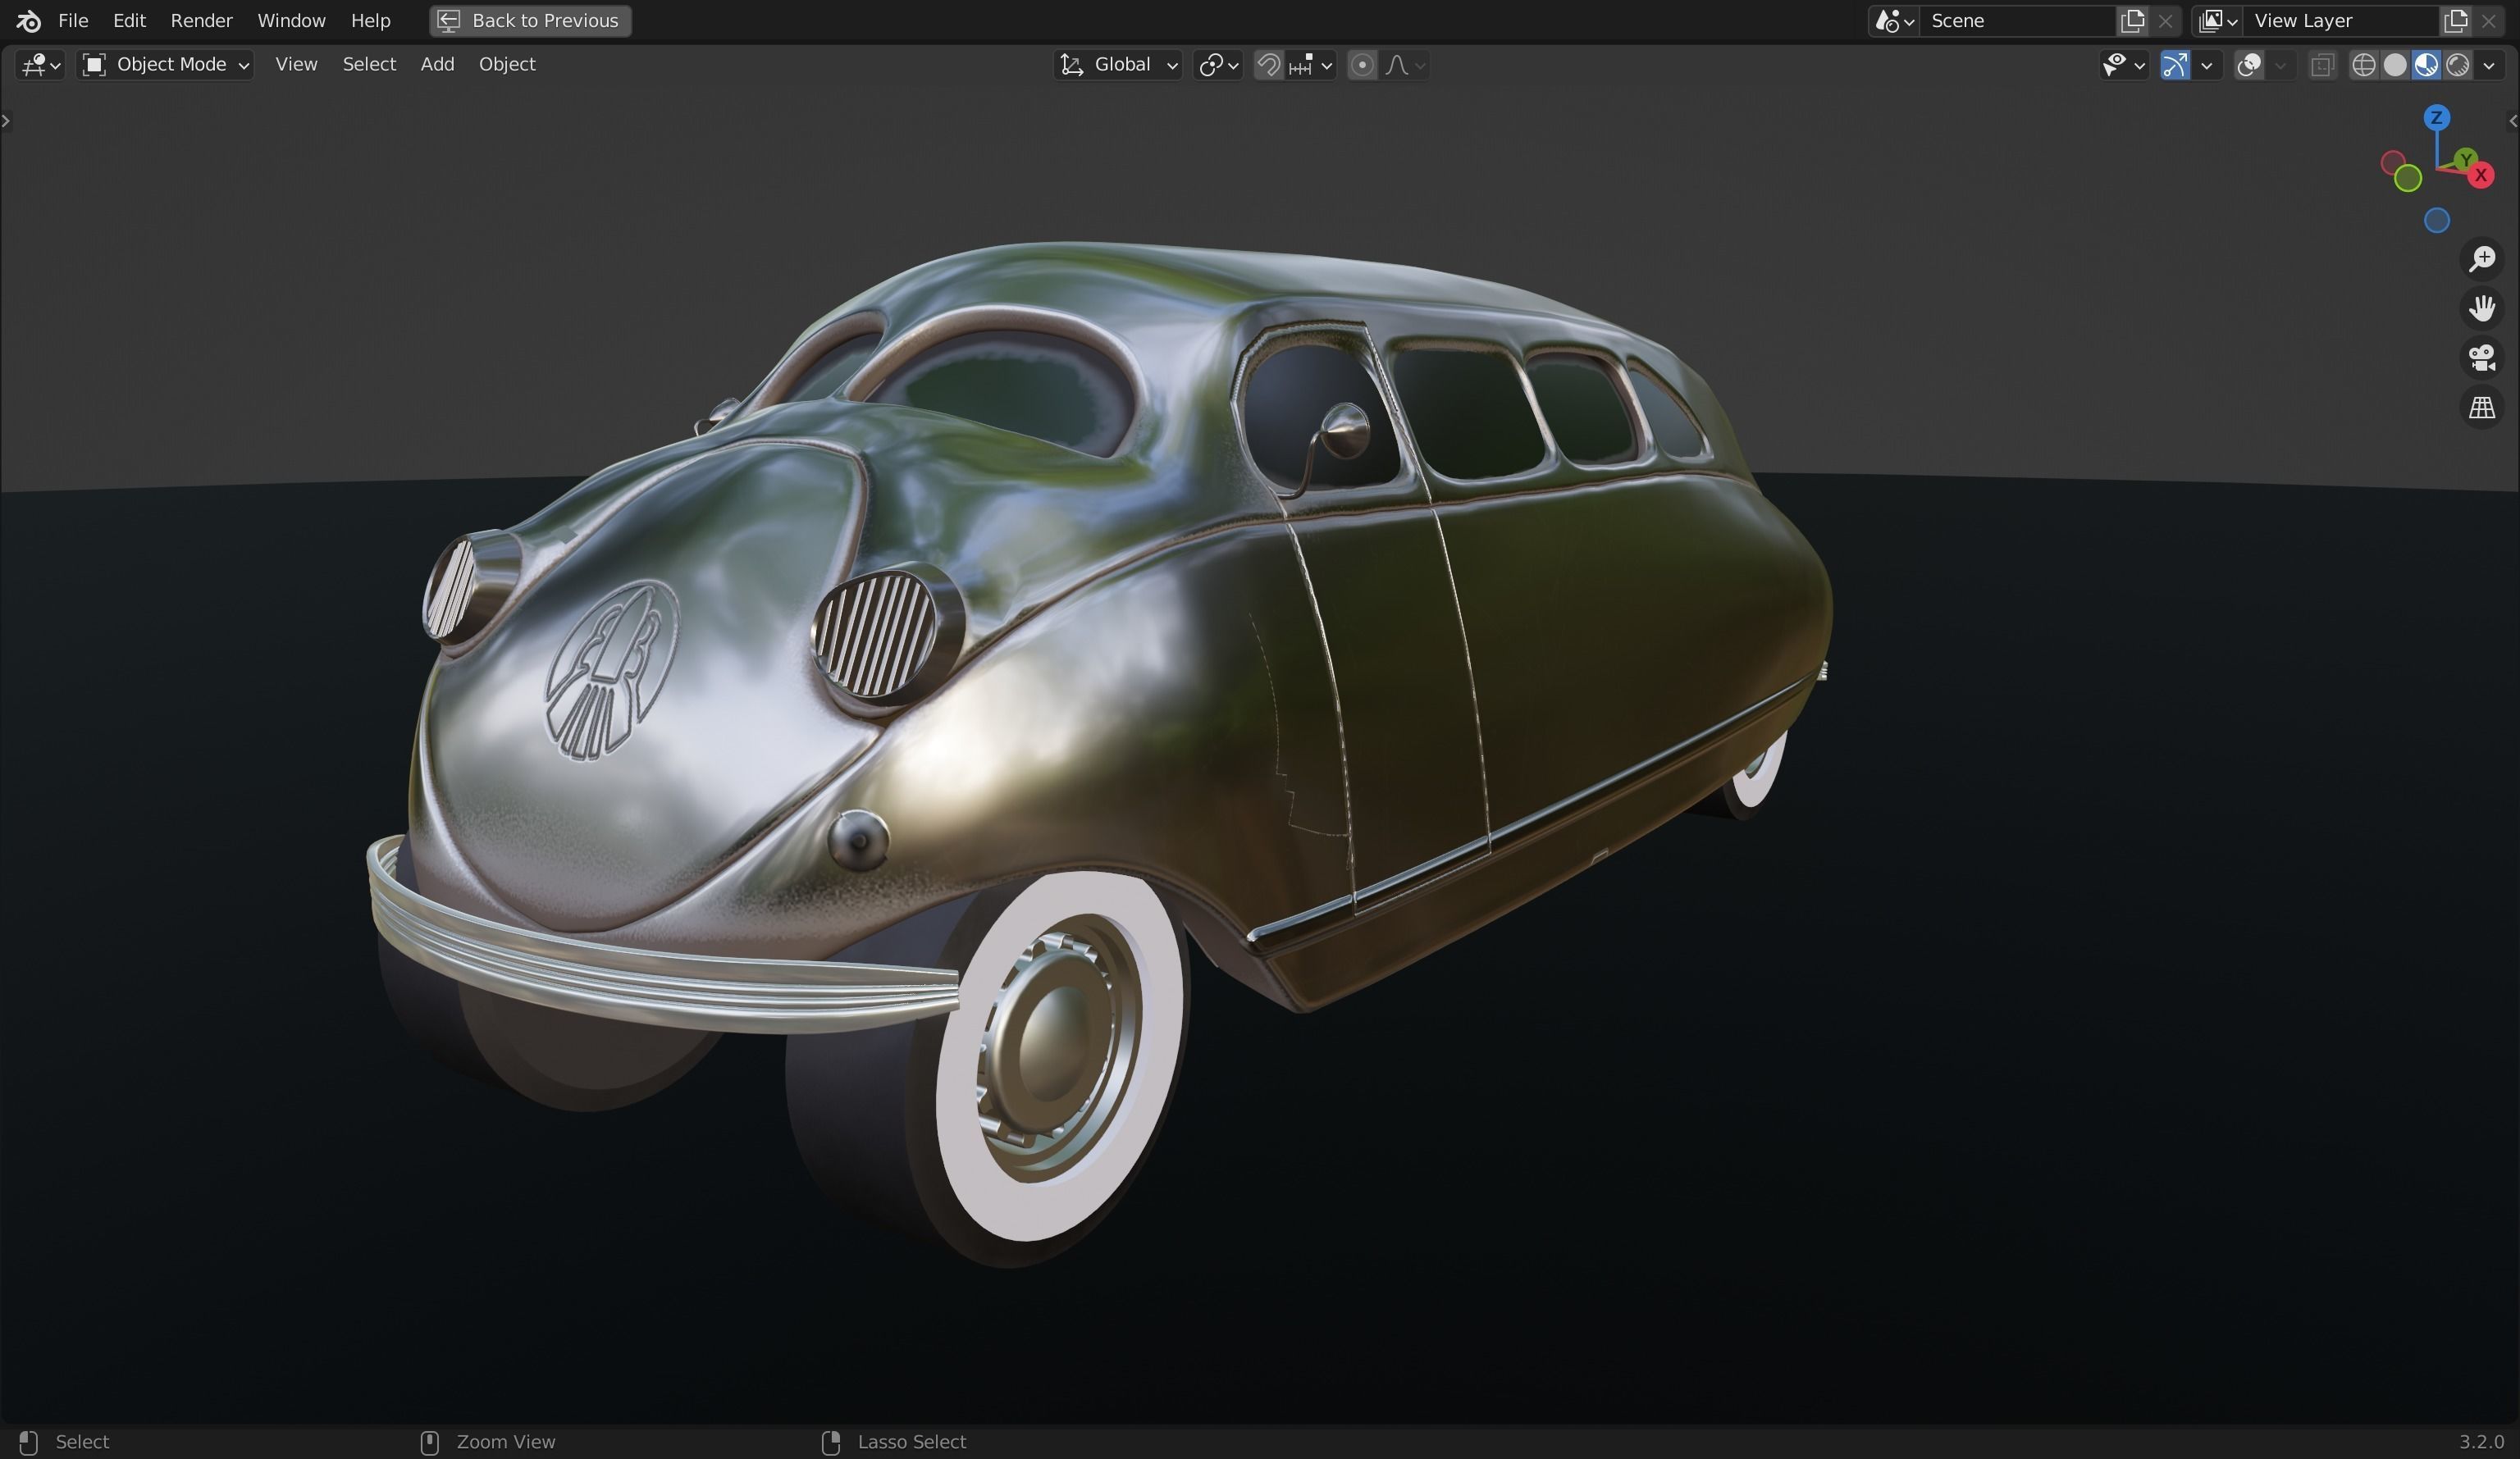Open the Window menu
Image resolution: width=2520 pixels, height=1459 pixels.
coord(291,20)
